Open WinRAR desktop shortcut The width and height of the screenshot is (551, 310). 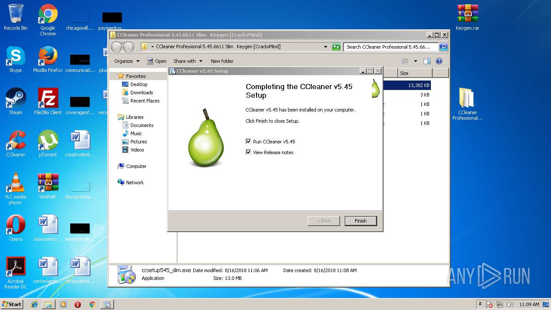point(48,186)
